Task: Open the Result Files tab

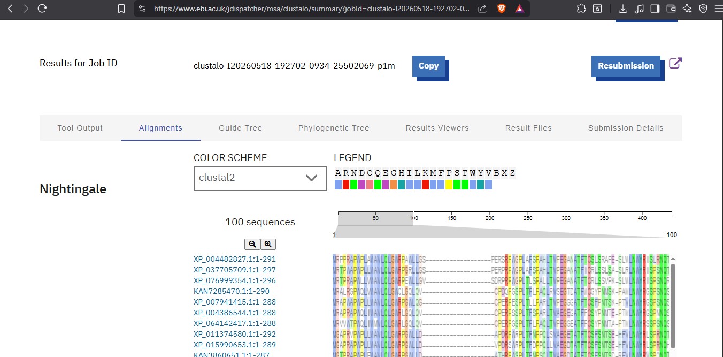Action: pyautogui.click(x=528, y=128)
